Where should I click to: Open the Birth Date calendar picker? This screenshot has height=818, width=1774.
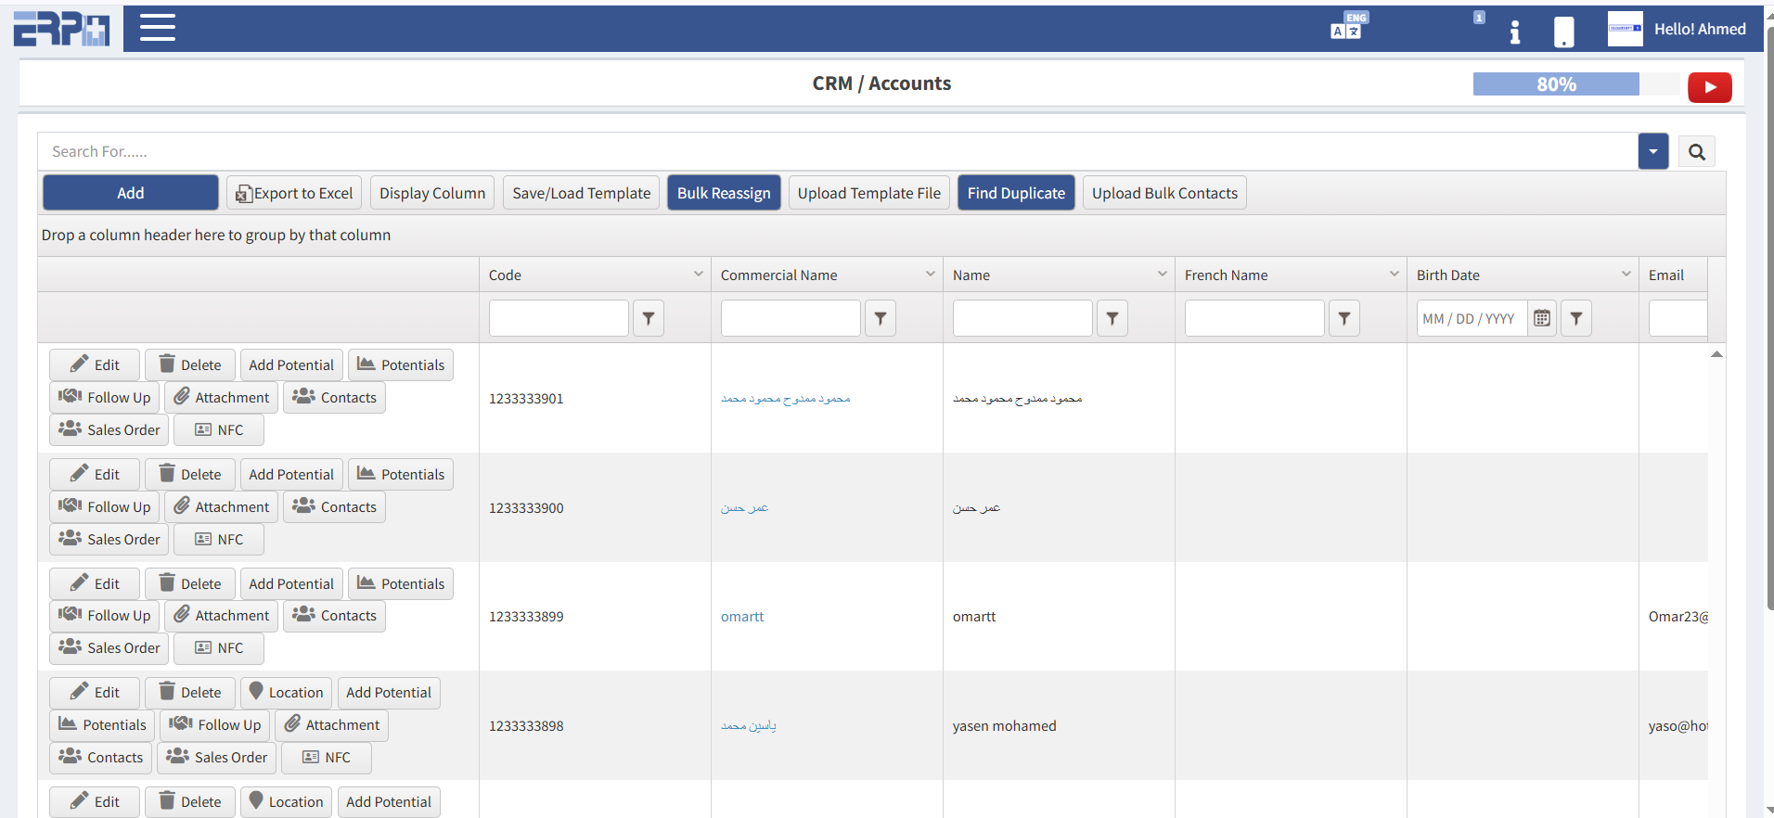click(x=1541, y=318)
